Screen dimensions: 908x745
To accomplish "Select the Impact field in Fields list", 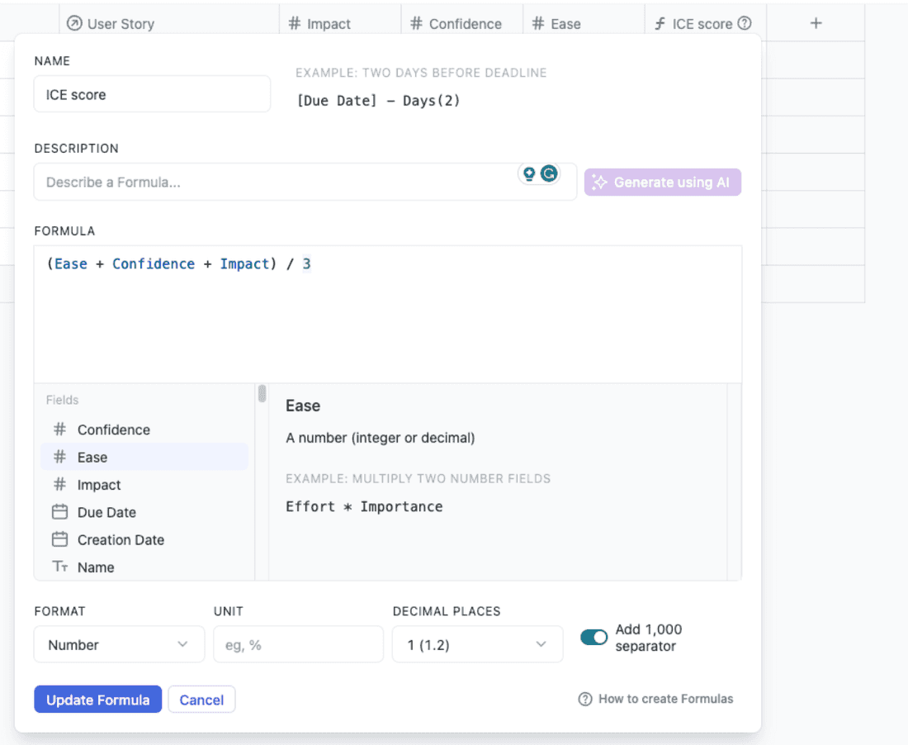I will [99, 485].
